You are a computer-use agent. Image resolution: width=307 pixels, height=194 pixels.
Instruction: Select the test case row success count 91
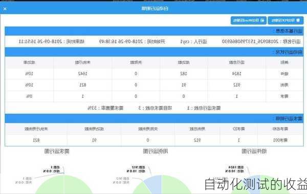pyautogui.click(x=184, y=85)
